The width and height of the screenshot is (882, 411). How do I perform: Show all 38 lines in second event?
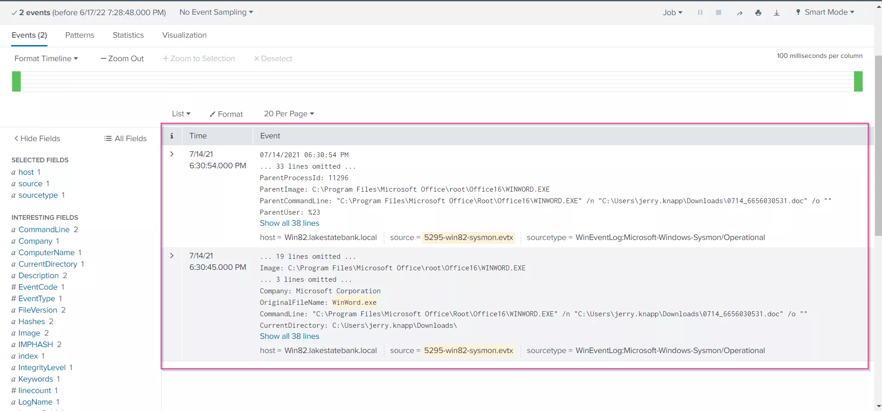(290, 336)
